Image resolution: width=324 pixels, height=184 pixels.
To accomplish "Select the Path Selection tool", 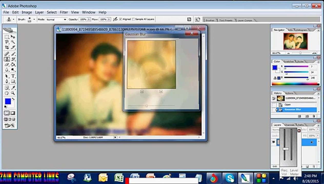I will tap(7, 76).
